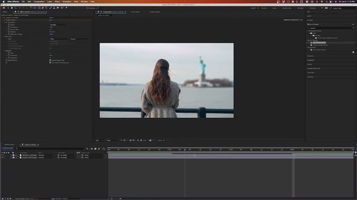Click the Effects & Presets panel menu icon

pyautogui.click(x=353, y=24)
